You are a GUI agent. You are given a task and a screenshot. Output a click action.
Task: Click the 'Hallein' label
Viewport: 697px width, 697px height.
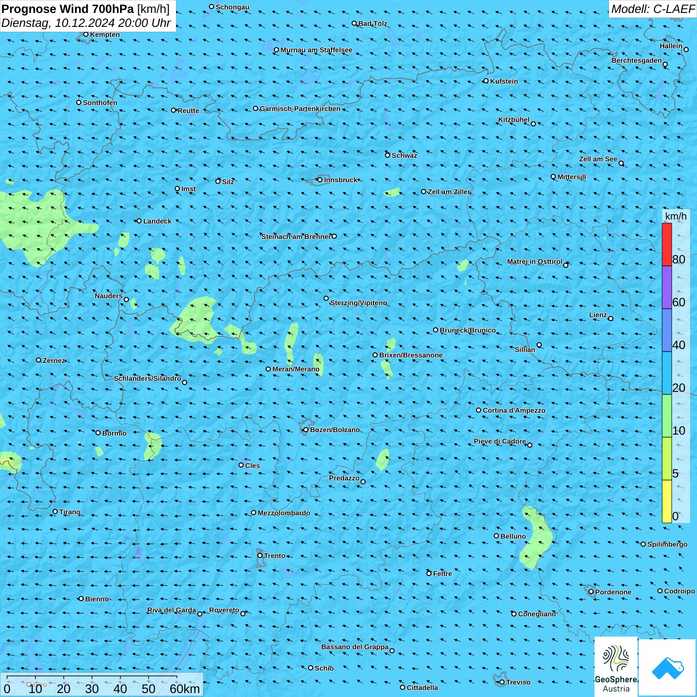tap(671, 46)
